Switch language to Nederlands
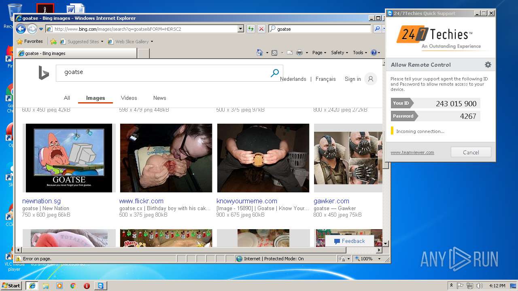The height and width of the screenshot is (291, 518). [x=293, y=79]
